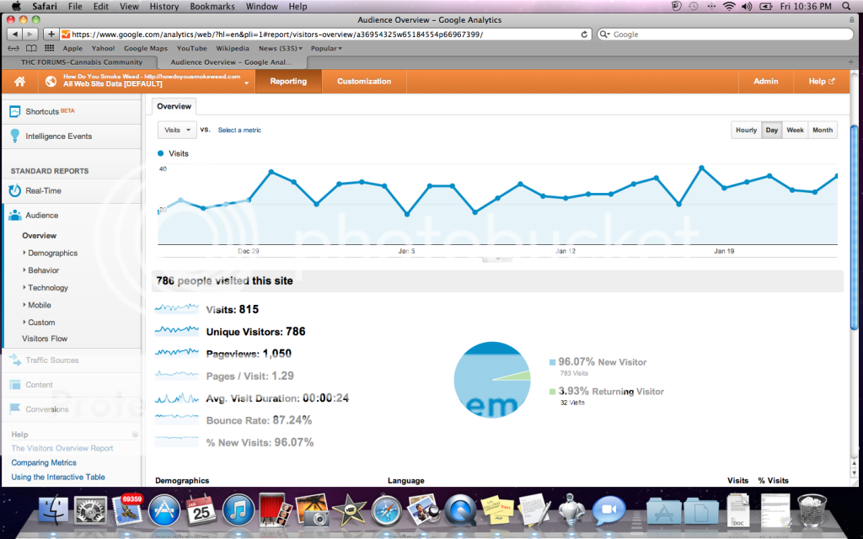The image size is (863, 539).
Task: Open the Visits metric dropdown
Action: pos(177,131)
